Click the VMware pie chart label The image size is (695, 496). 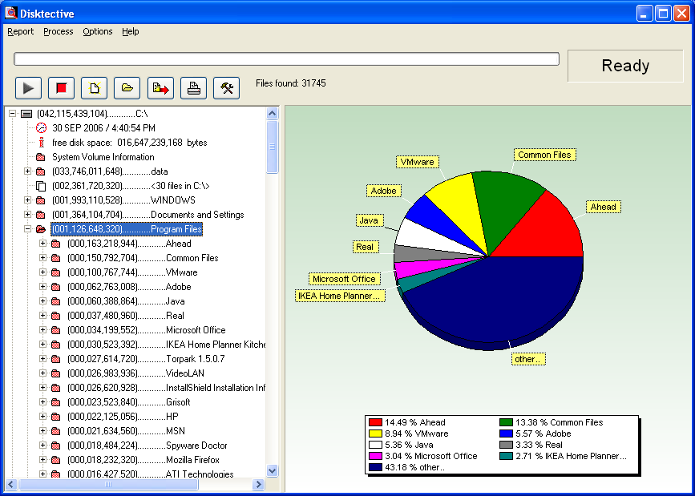[x=417, y=162]
